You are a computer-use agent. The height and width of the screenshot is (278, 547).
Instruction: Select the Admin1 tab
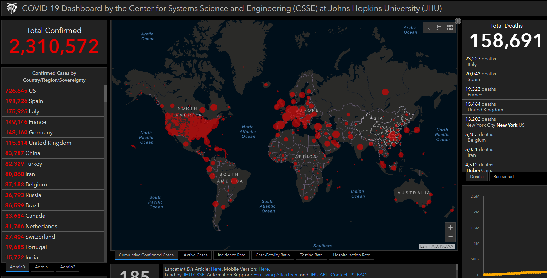[x=42, y=267]
